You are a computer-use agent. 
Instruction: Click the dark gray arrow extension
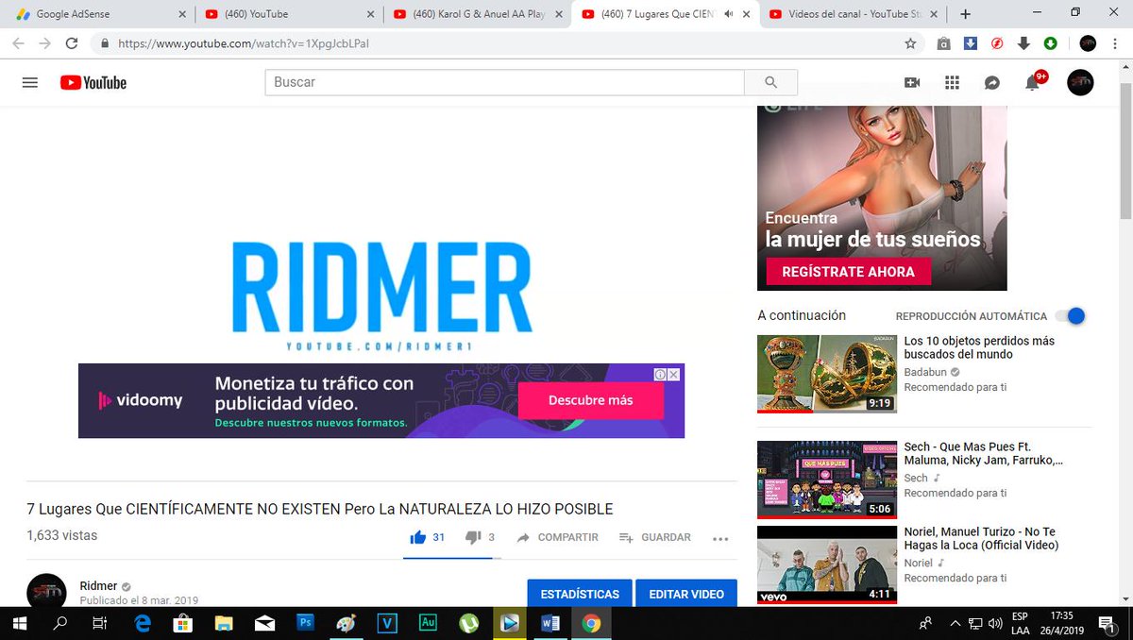1023,43
